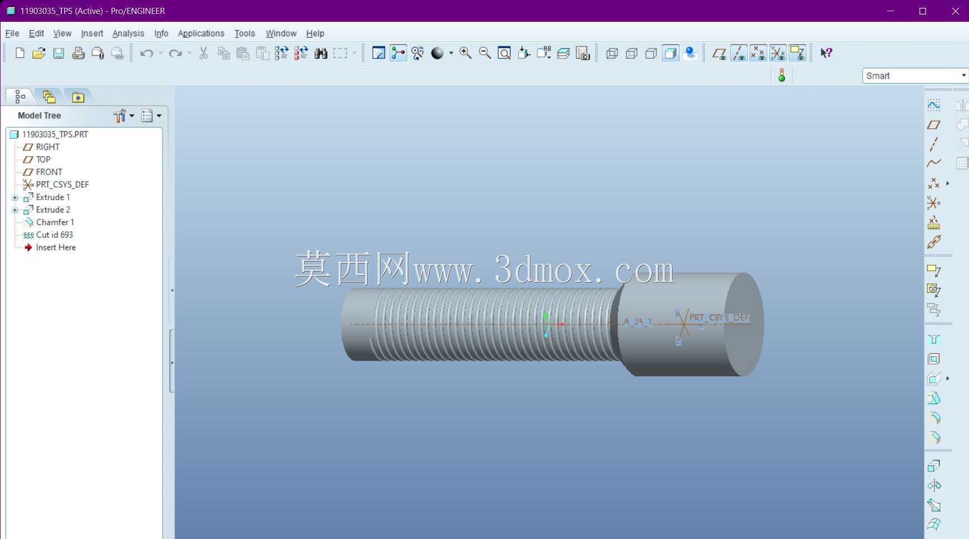Select the Round tool

coord(934,418)
